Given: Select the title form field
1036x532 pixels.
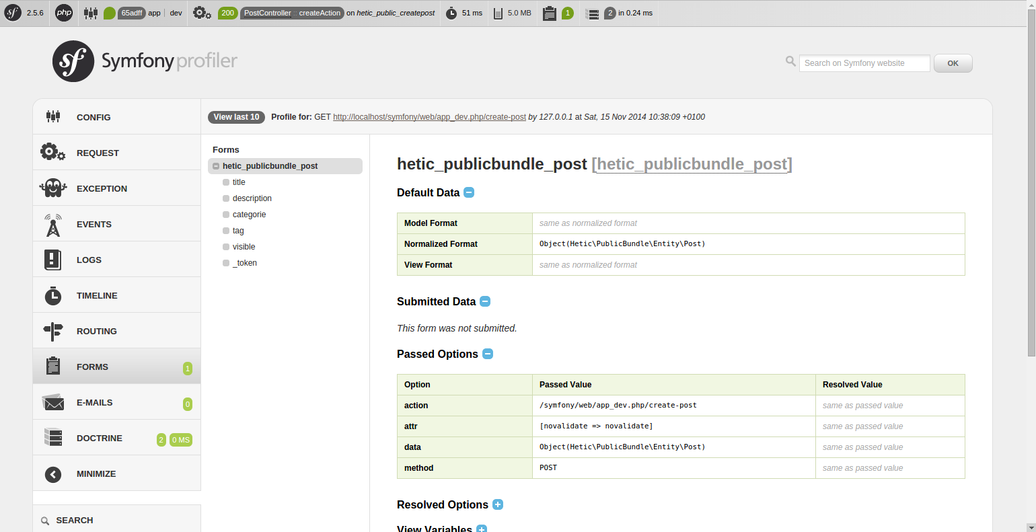Looking at the screenshot, I should [x=239, y=182].
